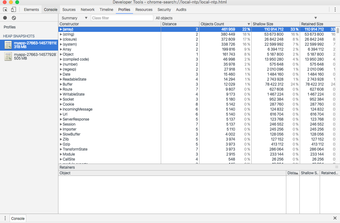340x223 pixels.
Task: Switch to the Network tab
Action: point(87,10)
